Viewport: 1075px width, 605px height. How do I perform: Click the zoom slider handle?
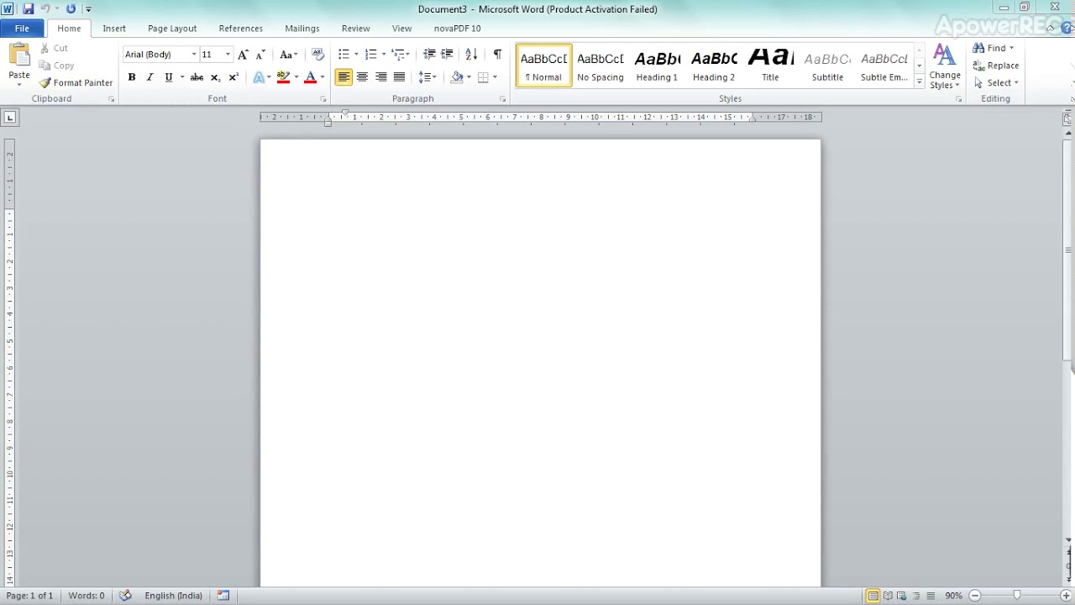pos(1017,596)
